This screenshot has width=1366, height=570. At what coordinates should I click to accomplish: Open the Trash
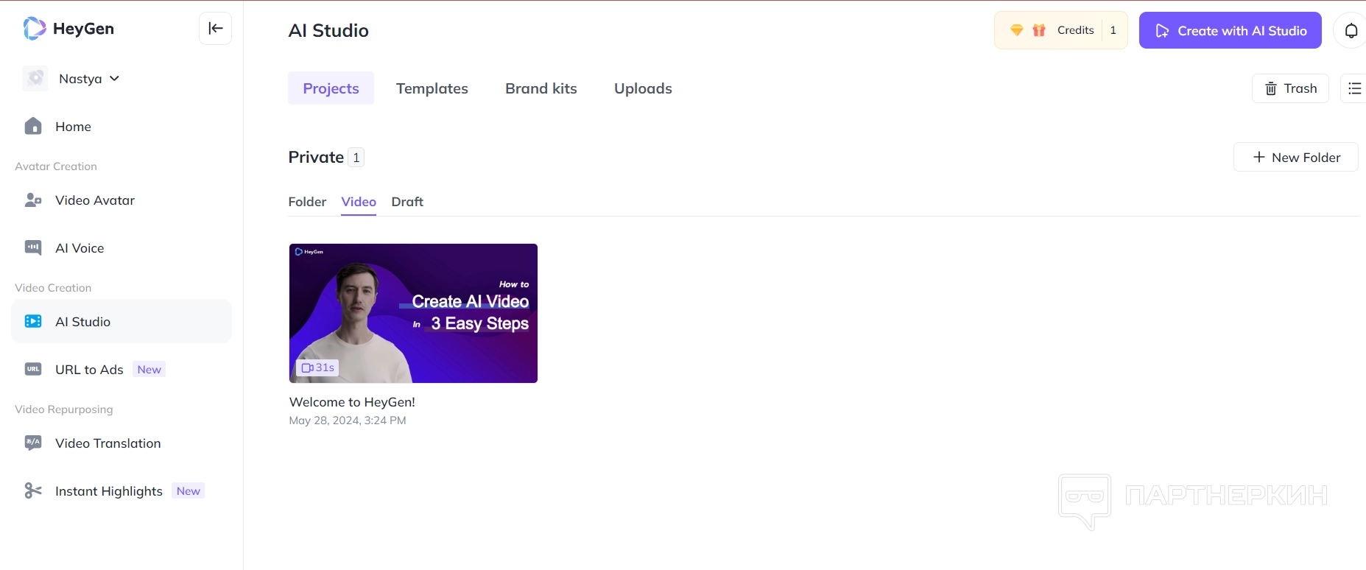1290,88
